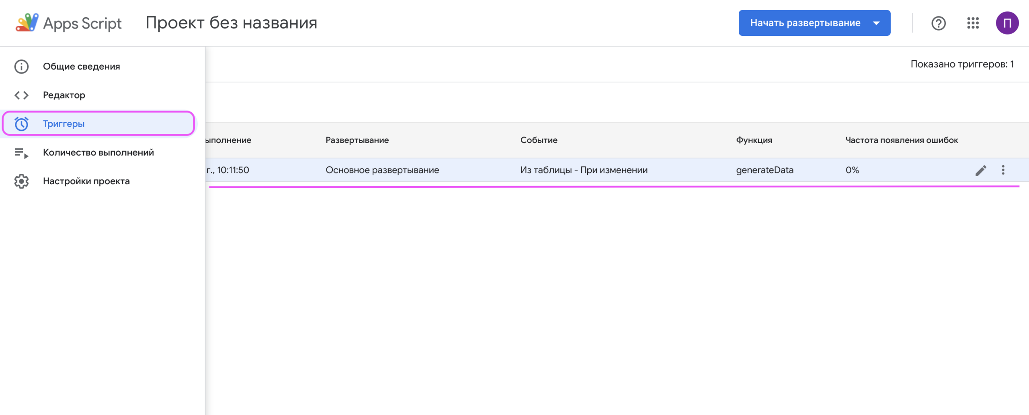1029x415 pixels.
Task: Click the Показано триггеров: 1 counter
Action: click(x=962, y=64)
